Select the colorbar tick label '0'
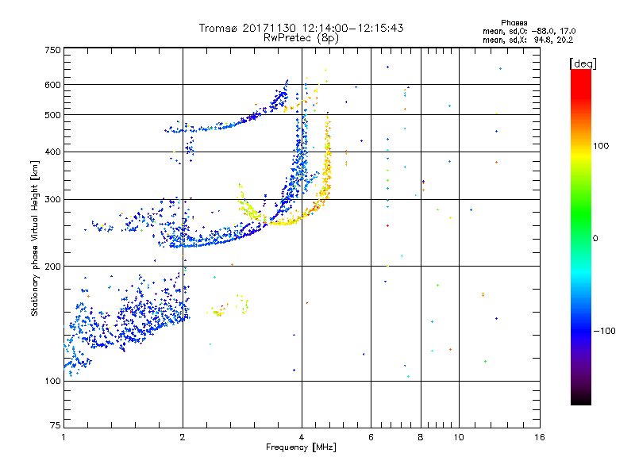Screen dimensions: 635x476 pos(595,239)
